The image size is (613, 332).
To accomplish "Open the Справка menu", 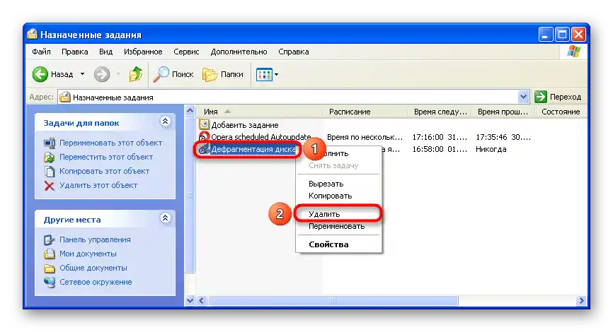I will pyautogui.click(x=294, y=52).
